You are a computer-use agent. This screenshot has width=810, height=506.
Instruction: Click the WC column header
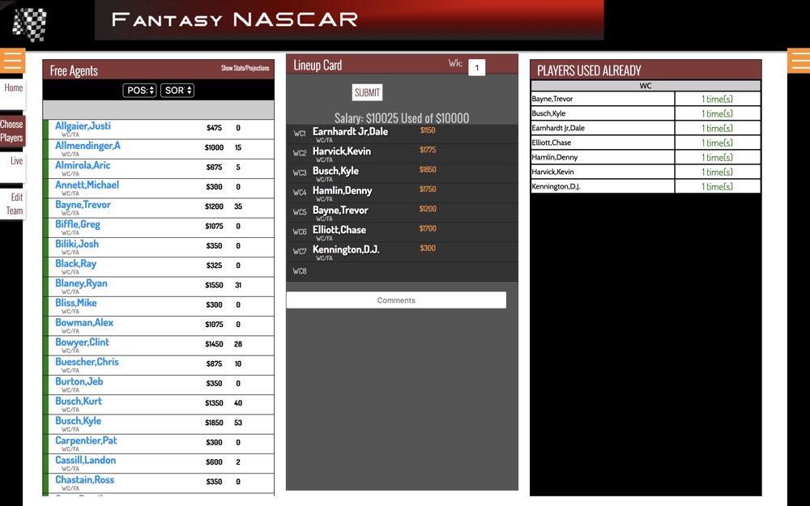(x=646, y=86)
